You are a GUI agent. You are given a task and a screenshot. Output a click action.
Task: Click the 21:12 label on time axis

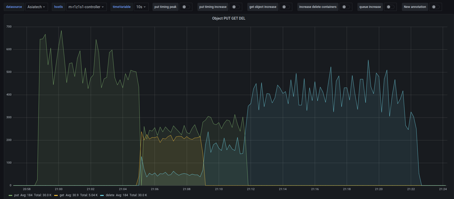tap(251, 189)
